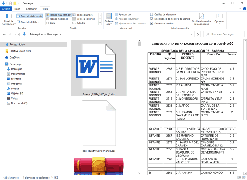The image size is (247, 180).
Task: Open Objetos 3D folder in sidebar
Action: [x=17, y=93]
